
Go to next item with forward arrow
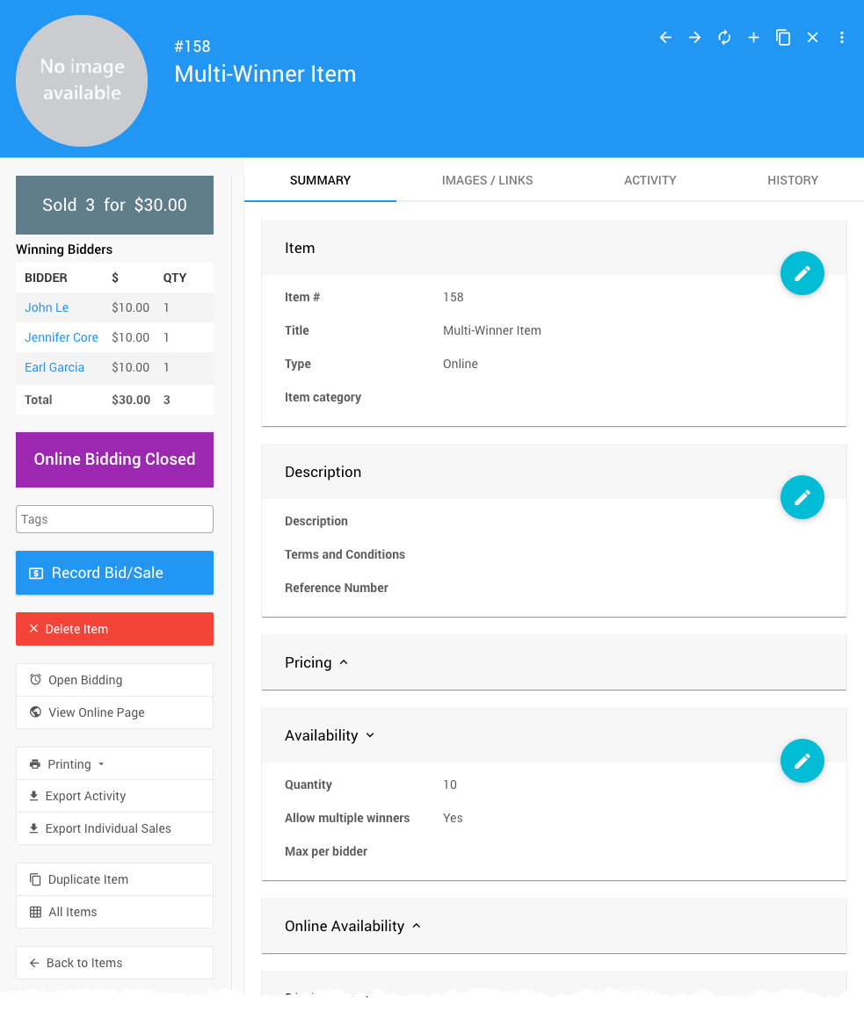[694, 38]
